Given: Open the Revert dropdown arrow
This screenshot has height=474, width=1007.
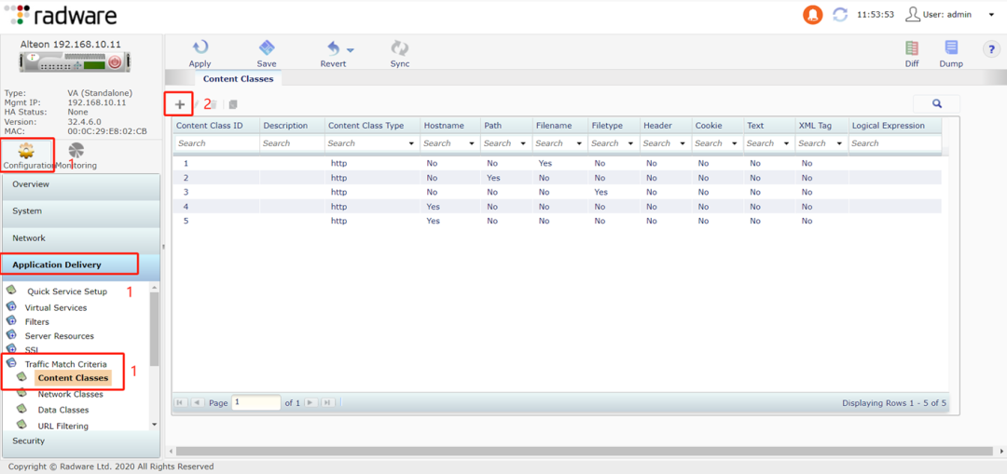Looking at the screenshot, I should (x=351, y=49).
